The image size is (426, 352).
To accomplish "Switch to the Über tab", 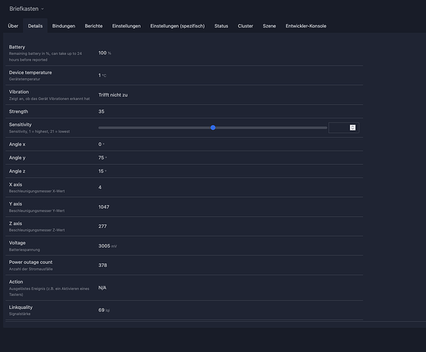I will click(x=13, y=26).
